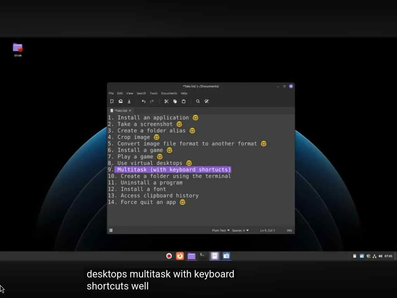Click line 12 'Install a font'
The height and width of the screenshot is (298, 397).
coord(137,189)
